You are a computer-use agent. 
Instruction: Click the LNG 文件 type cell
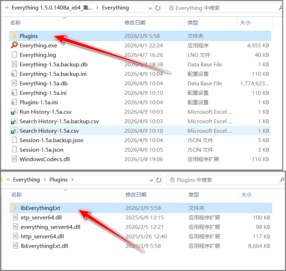pyautogui.click(x=199, y=55)
